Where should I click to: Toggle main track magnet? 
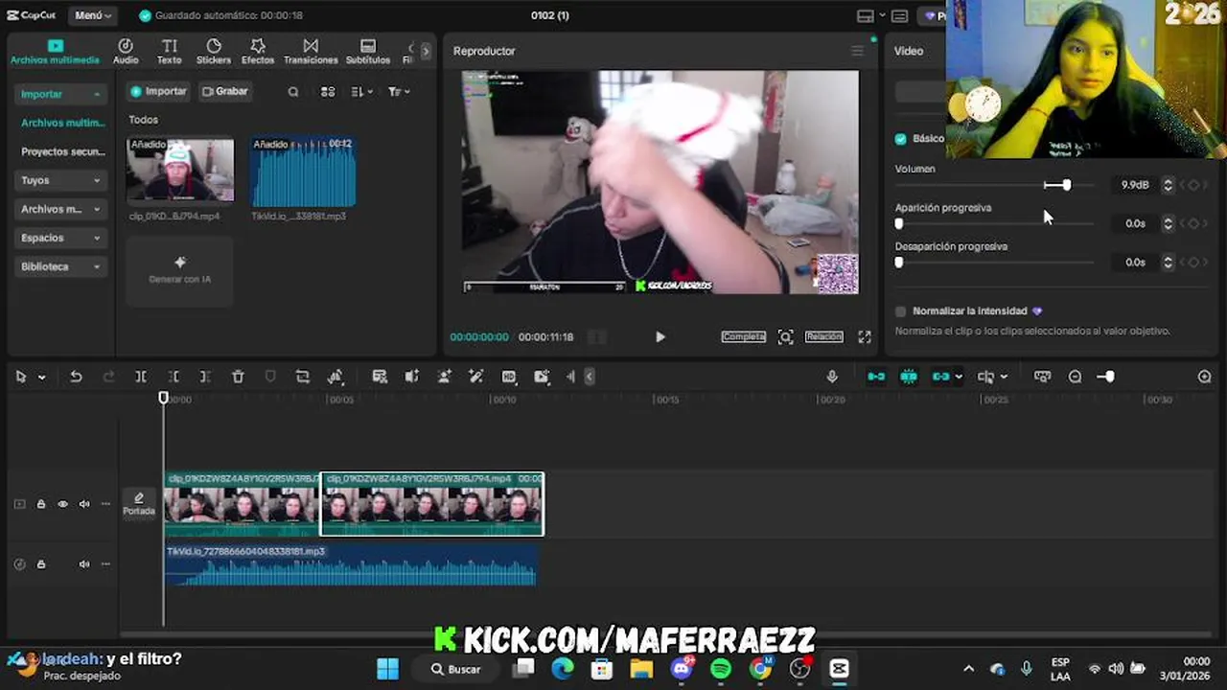click(x=876, y=377)
